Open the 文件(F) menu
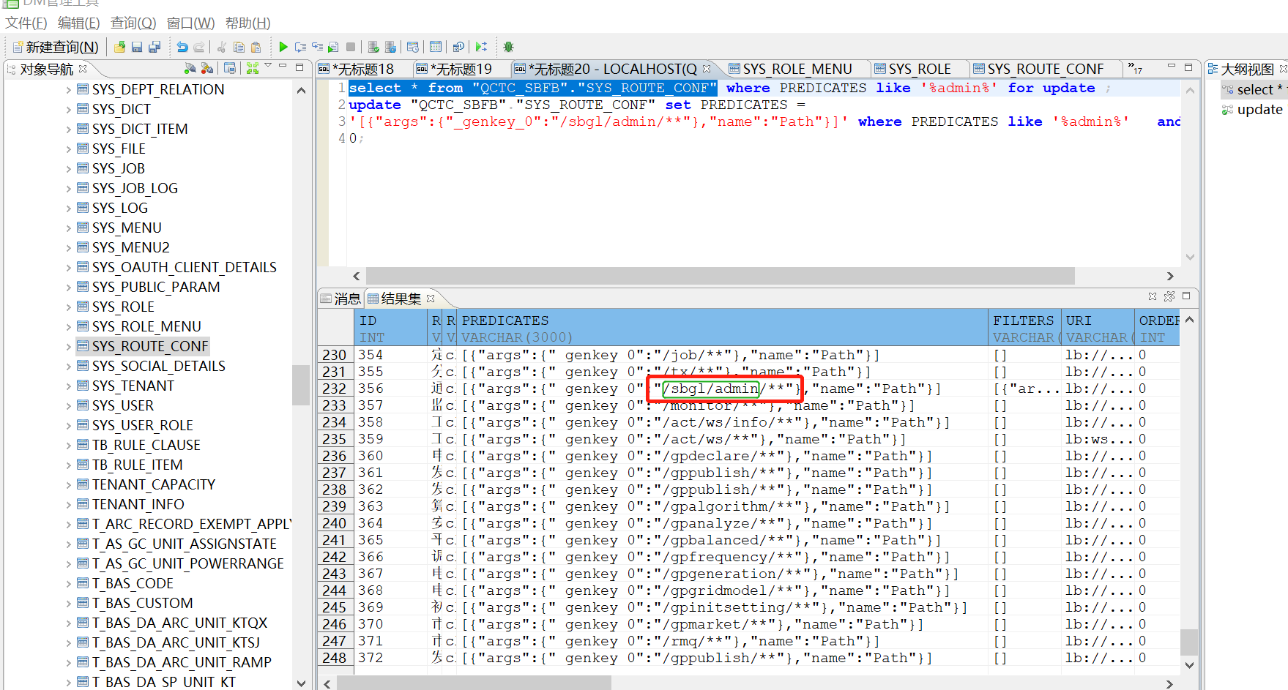1288x690 pixels. tap(26, 23)
